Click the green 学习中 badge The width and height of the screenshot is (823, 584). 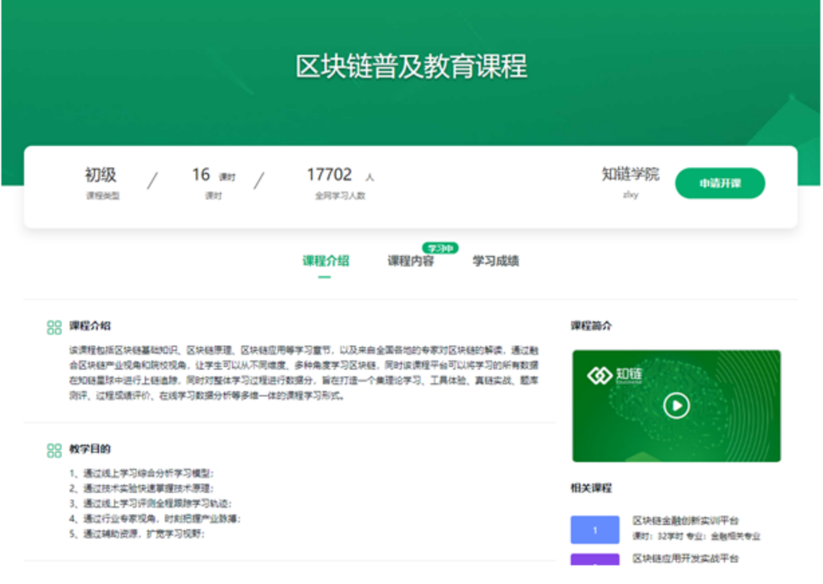coord(440,248)
